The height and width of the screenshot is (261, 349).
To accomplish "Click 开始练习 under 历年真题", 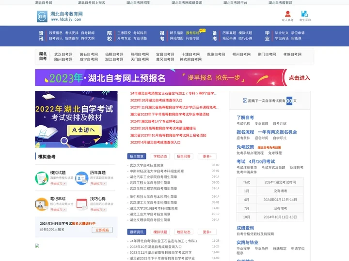I will point(98,184).
